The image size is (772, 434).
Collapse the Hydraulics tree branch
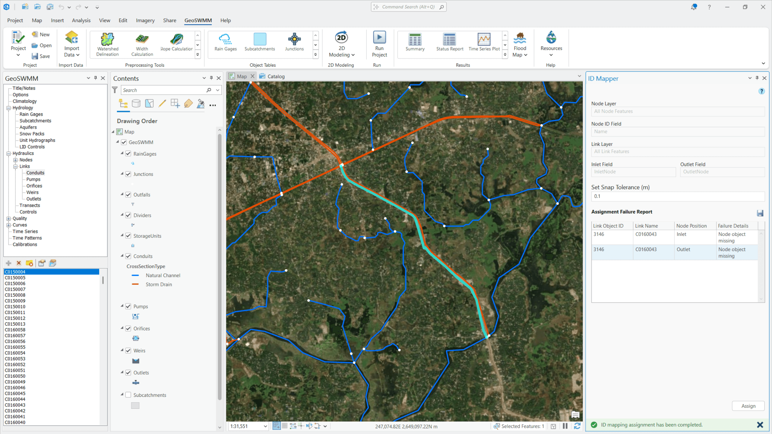coord(8,153)
